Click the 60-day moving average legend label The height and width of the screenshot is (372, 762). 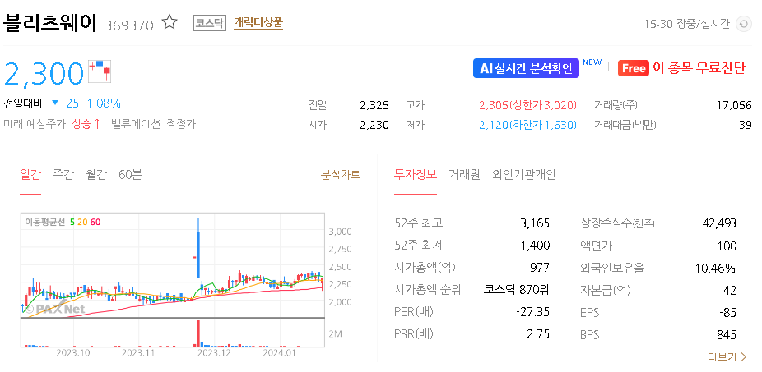95,223
